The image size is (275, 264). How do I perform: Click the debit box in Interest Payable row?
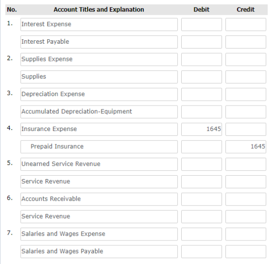click(x=201, y=42)
